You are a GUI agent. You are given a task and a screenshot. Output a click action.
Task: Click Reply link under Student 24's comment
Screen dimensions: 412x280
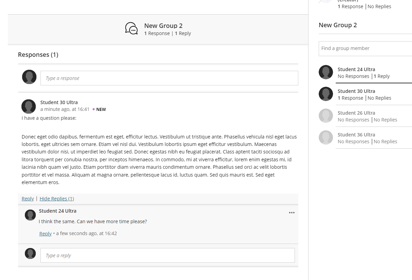45,234
